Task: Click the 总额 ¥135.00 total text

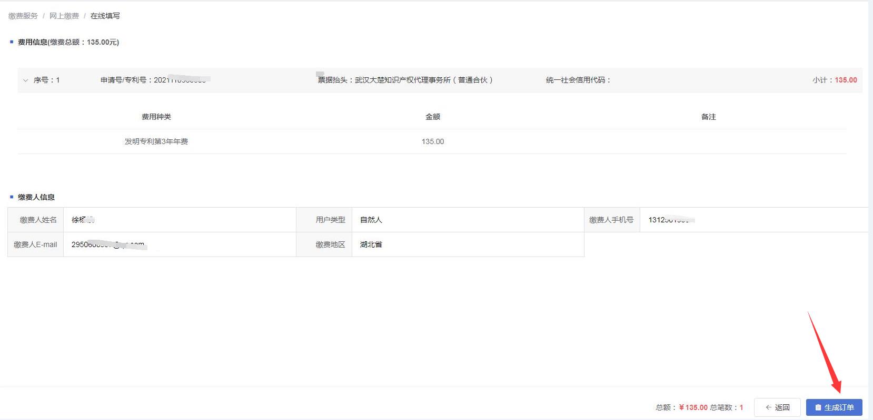Action: (x=681, y=407)
